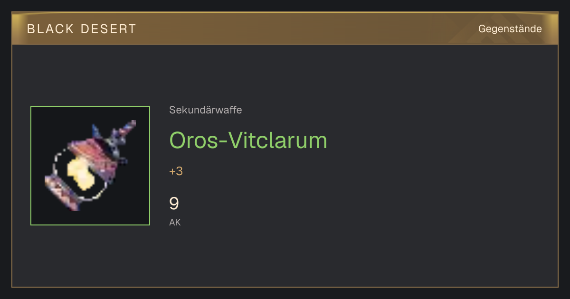Image resolution: width=570 pixels, height=299 pixels.
Task: Select the circular ring in the item icon
Action: (81, 175)
